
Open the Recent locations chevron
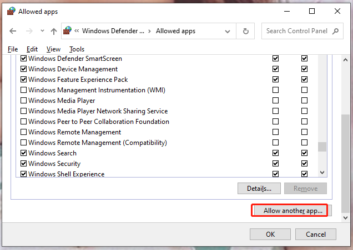tap(41, 32)
